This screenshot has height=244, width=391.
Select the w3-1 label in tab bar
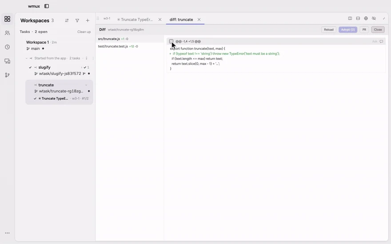tap(107, 19)
